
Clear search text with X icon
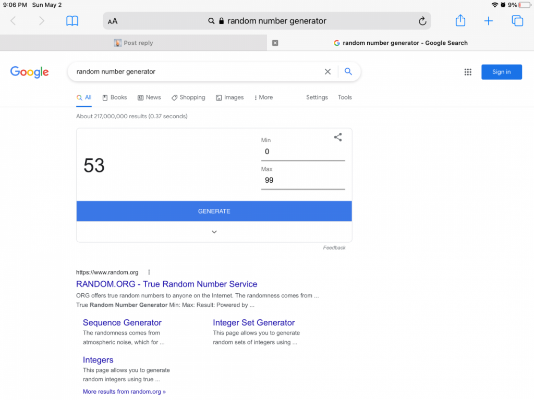[327, 71]
